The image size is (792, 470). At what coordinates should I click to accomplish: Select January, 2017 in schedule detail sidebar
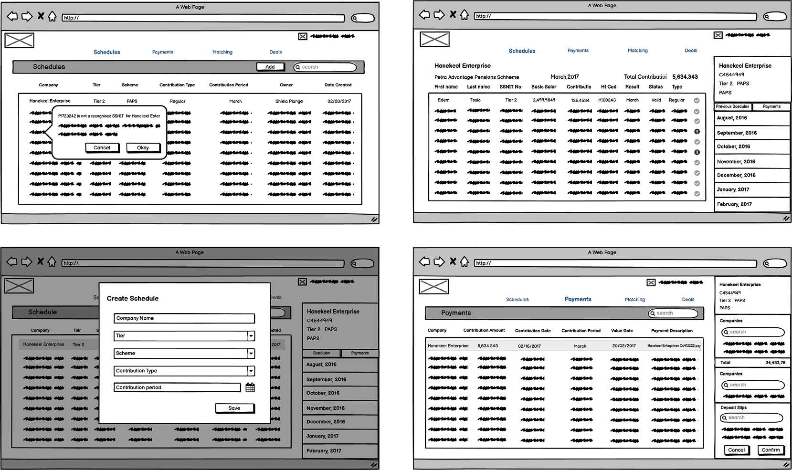[x=752, y=189]
